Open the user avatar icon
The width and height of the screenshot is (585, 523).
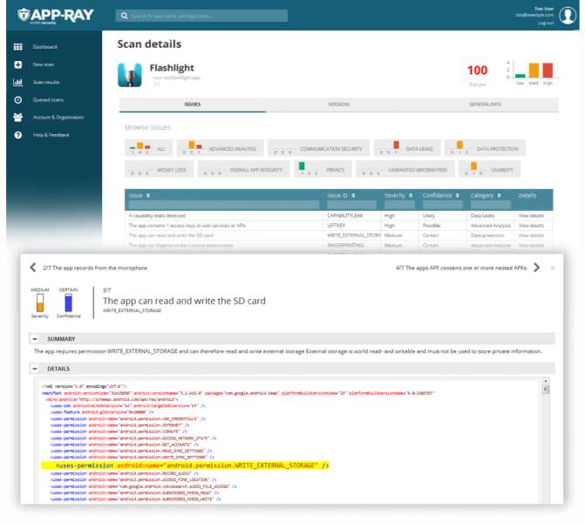pyautogui.click(x=568, y=16)
